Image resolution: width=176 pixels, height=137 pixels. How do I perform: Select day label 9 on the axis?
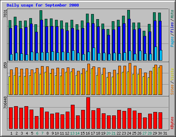click(x=53, y=133)
